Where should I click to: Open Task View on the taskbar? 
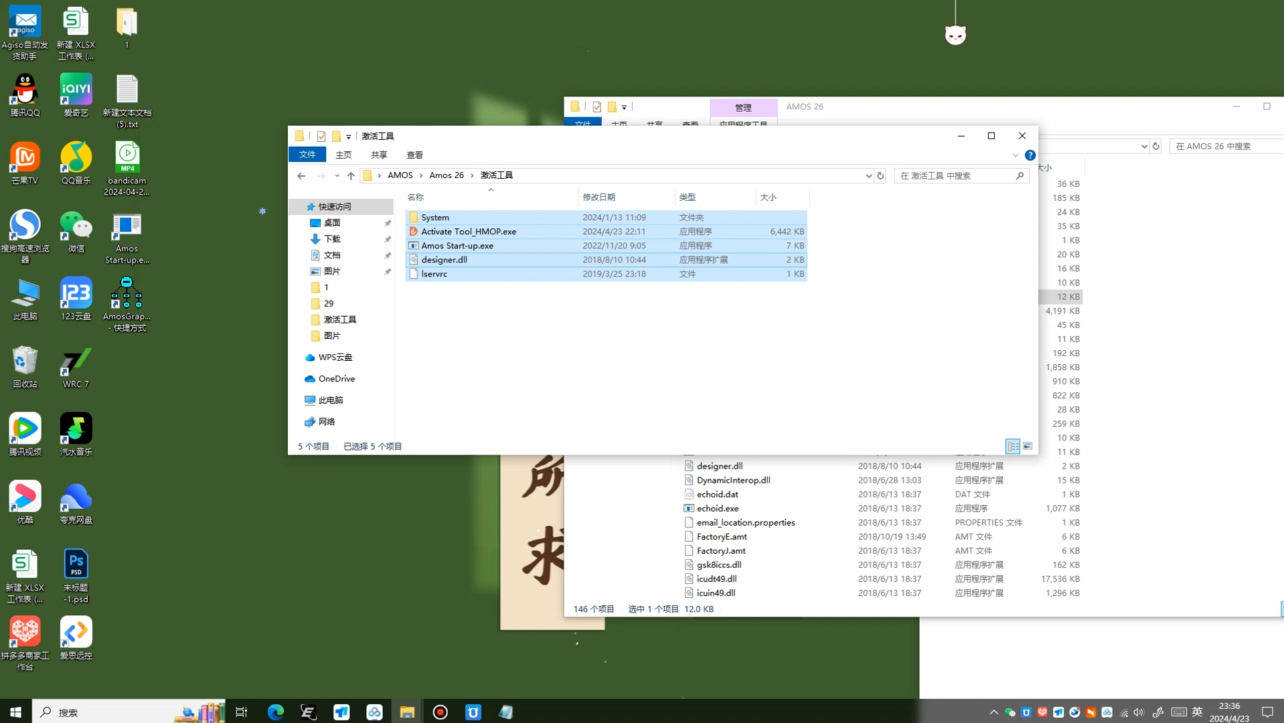coord(242,712)
